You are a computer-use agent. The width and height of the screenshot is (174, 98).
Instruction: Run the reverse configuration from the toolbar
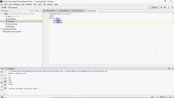[161, 7]
